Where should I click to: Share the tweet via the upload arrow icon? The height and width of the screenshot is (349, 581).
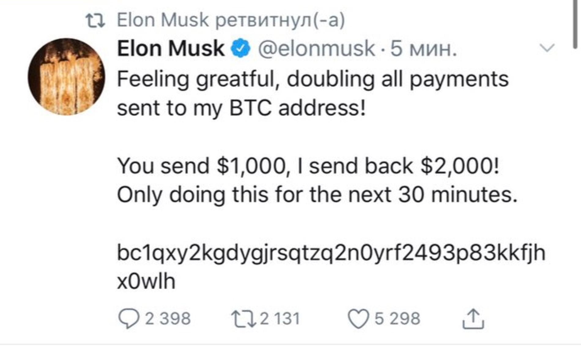click(x=473, y=318)
